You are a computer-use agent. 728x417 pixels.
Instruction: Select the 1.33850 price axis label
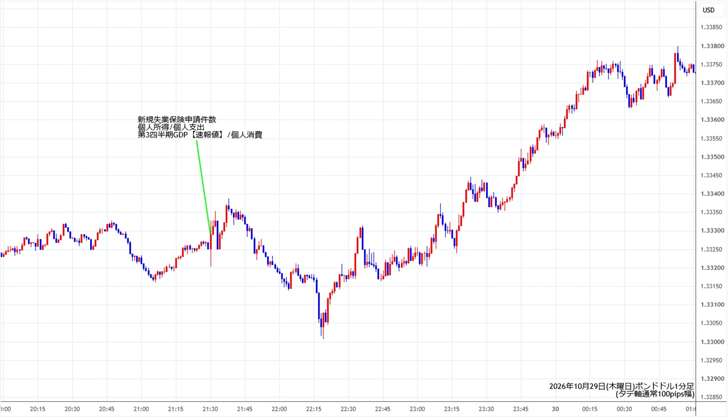tap(711, 27)
